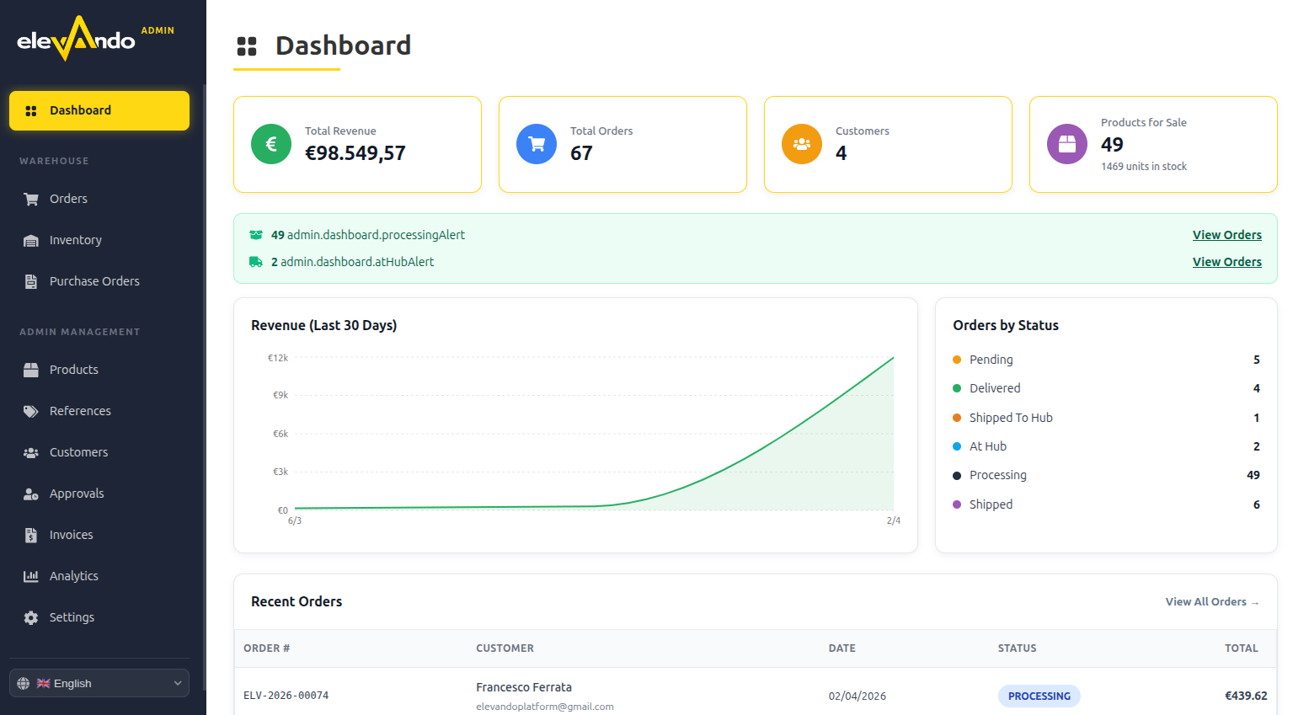Click the green euro Total Revenue icon

(271, 144)
